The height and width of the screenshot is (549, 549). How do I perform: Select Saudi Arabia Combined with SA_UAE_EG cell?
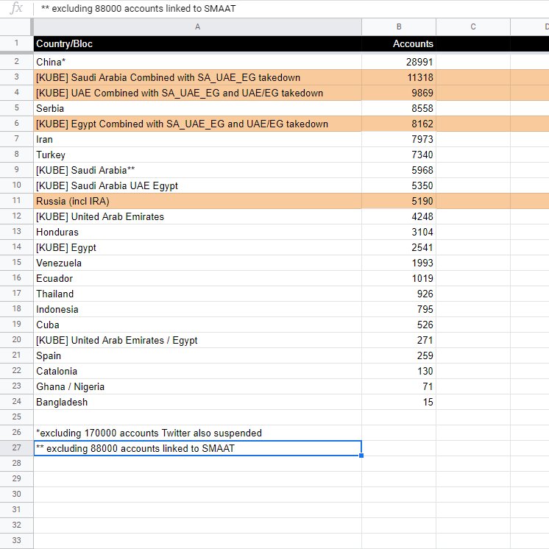click(x=197, y=77)
